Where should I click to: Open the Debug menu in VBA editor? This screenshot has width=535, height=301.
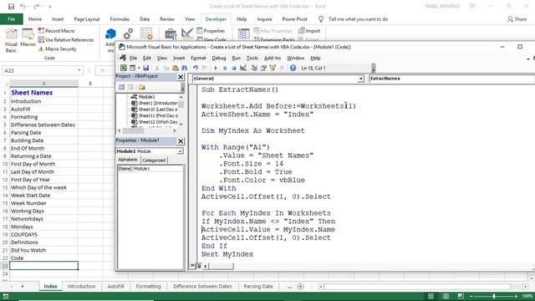(x=219, y=58)
